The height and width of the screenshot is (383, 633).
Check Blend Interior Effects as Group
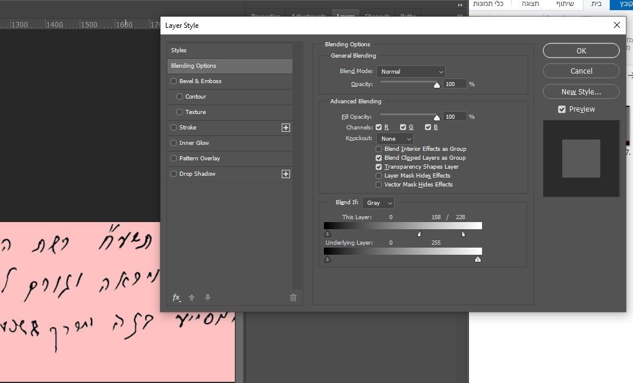tap(379, 149)
